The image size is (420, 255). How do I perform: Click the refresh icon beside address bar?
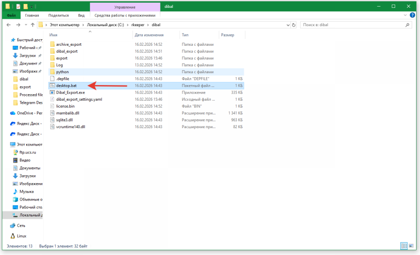click(294, 25)
